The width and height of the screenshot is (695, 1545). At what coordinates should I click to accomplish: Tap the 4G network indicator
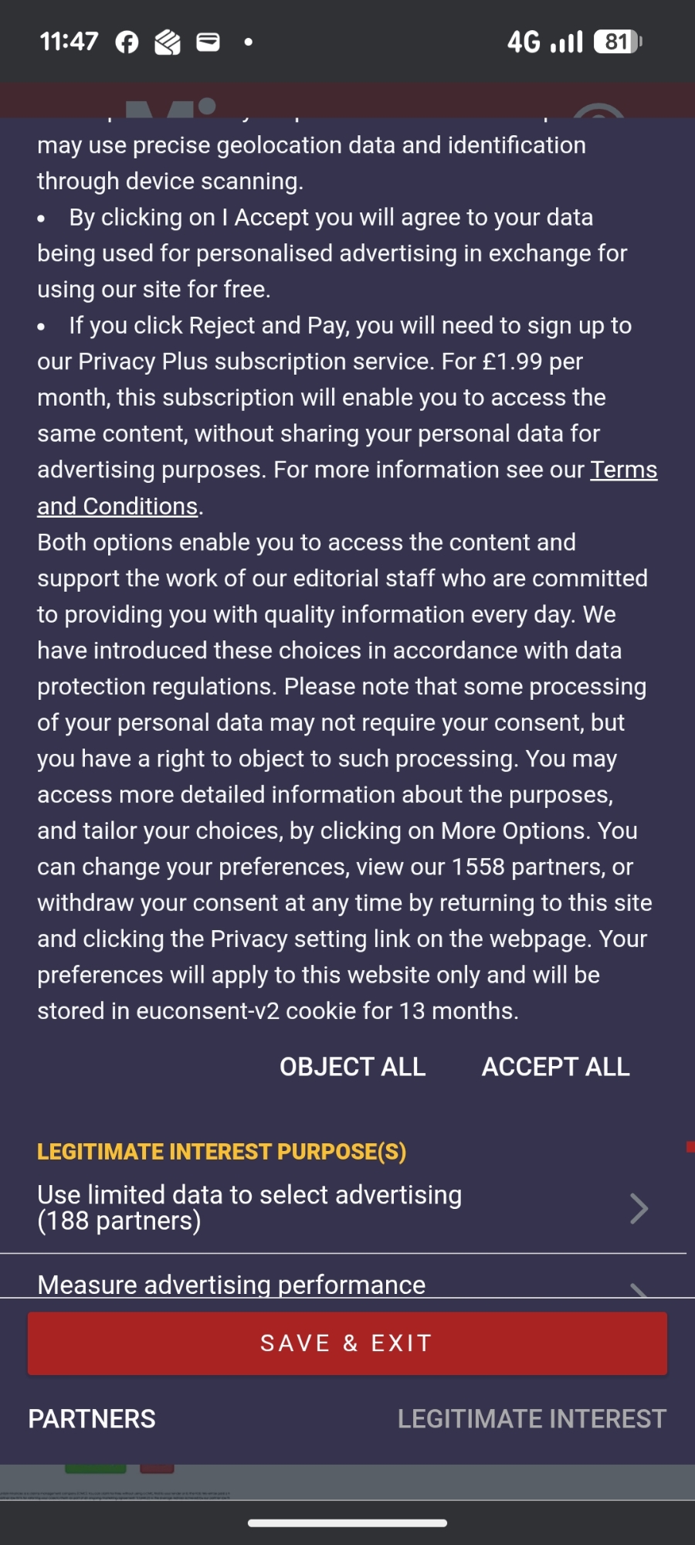[524, 42]
